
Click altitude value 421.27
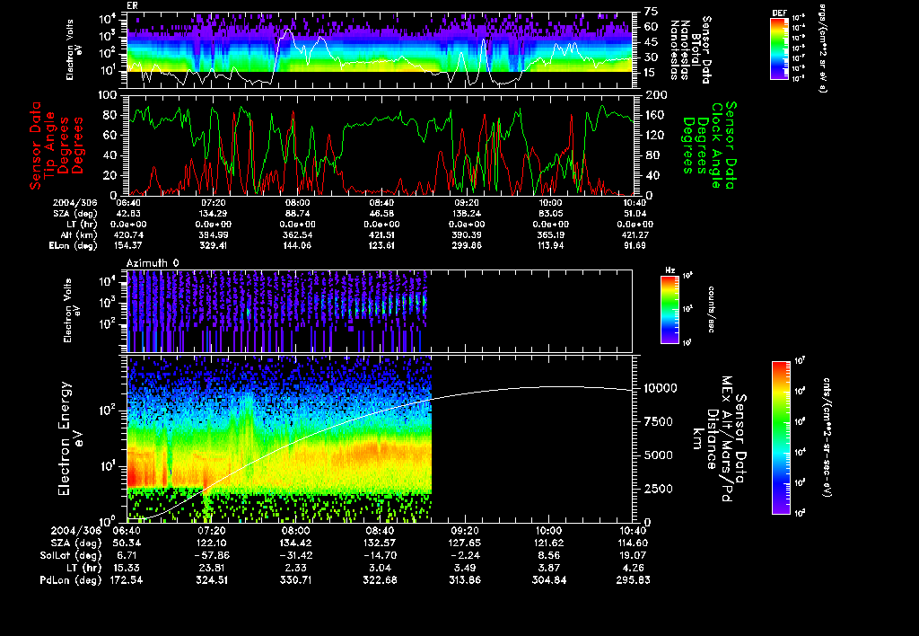click(x=636, y=234)
